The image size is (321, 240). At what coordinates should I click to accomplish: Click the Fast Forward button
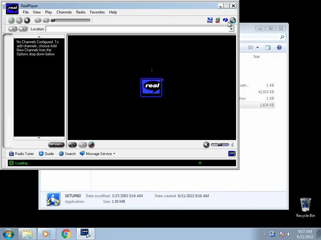pos(46,20)
